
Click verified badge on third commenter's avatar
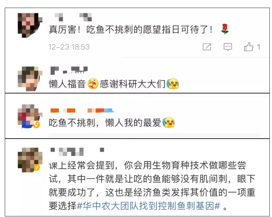click(37, 125)
